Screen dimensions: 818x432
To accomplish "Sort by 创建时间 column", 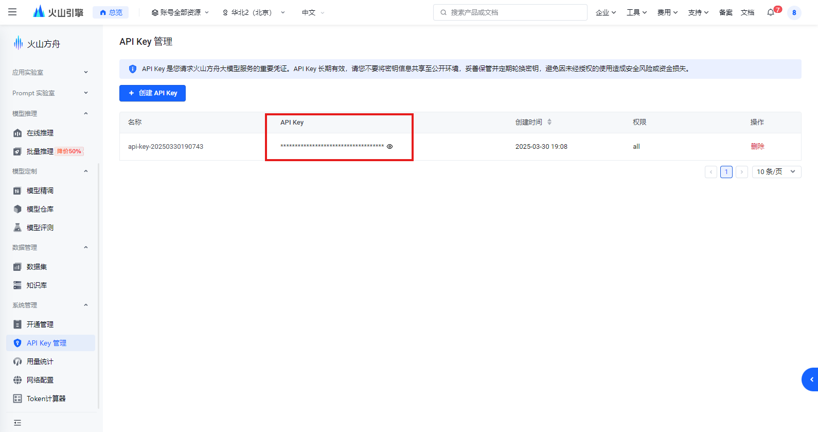I will (x=549, y=122).
